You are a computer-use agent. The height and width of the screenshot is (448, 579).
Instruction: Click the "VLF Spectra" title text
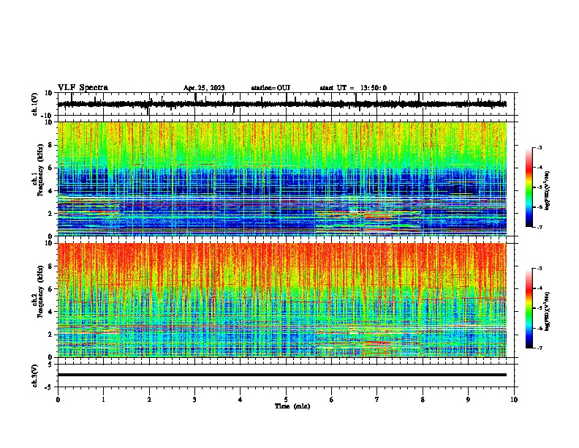coord(83,87)
